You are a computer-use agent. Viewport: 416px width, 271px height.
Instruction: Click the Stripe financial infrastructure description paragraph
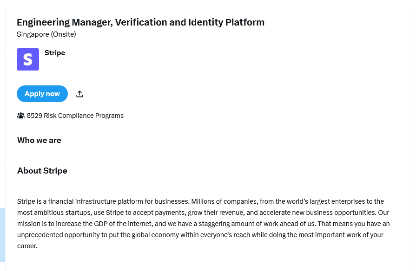coord(204,224)
